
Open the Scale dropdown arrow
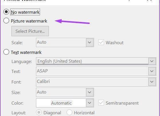90,42
